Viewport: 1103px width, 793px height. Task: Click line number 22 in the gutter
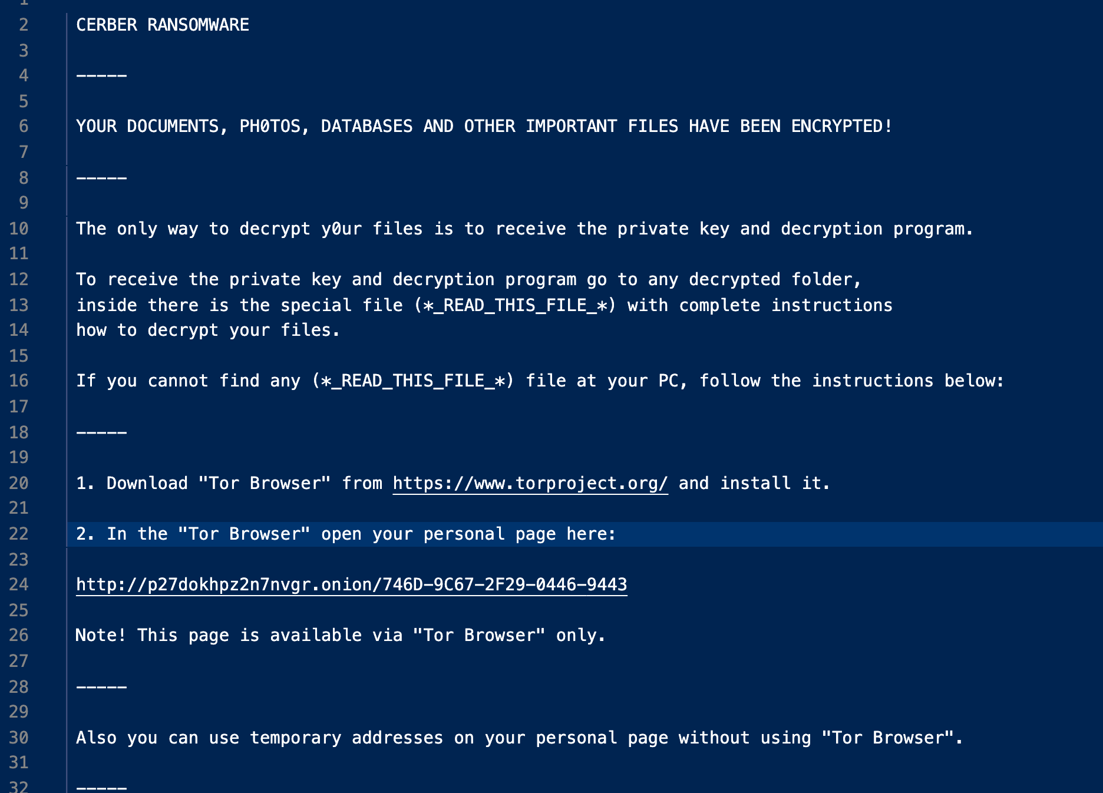[19, 534]
